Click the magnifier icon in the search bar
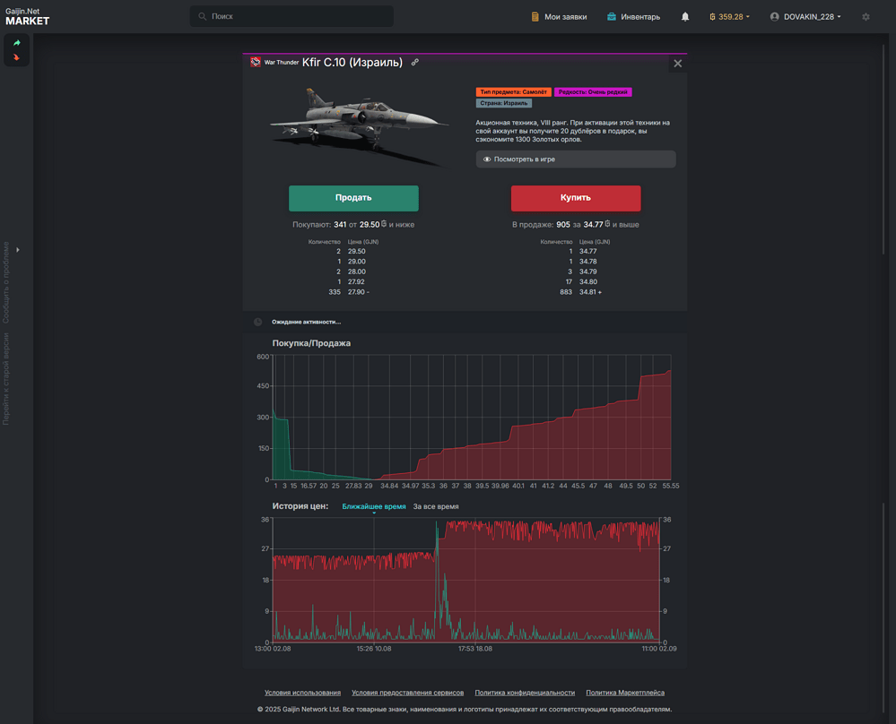896x724 pixels. pos(203,16)
